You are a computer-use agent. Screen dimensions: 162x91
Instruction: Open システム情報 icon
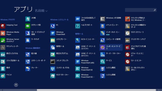coord(103,76)
